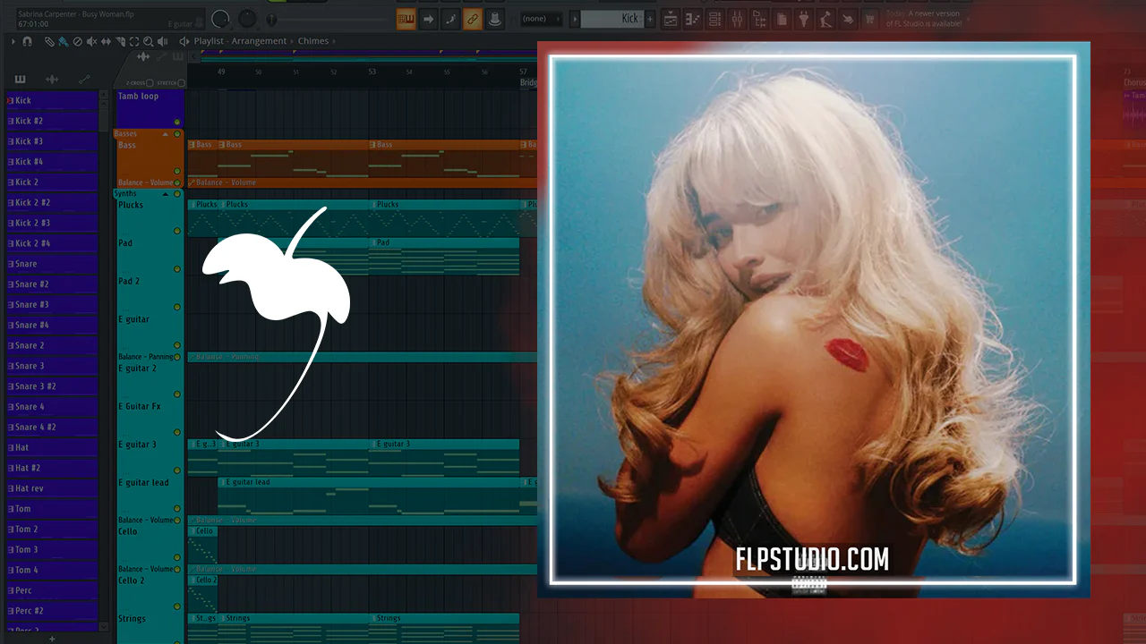Click the shopping cart icon
The height and width of the screenshot is (644, 1146).
click(x=868, y=19)
